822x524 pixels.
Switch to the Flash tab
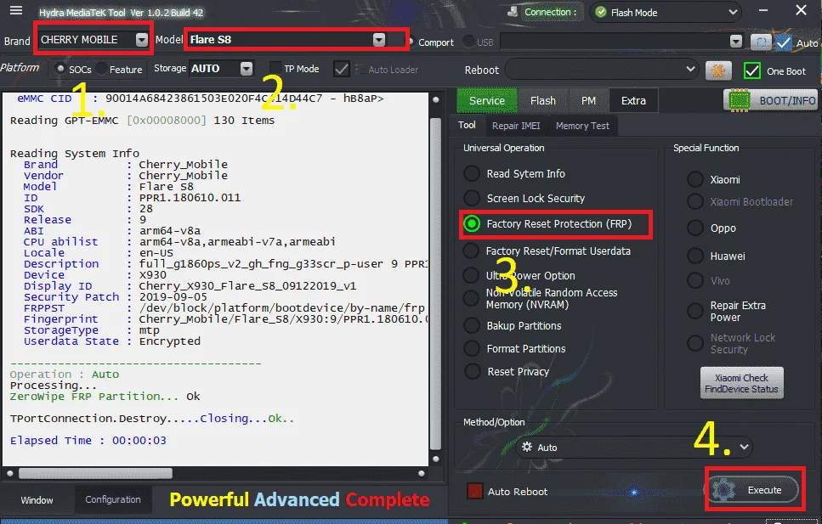(x=543, y=100)
